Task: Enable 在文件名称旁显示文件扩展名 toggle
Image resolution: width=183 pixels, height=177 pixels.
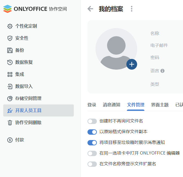Action: pyautogui.click(x=92, y=164)
